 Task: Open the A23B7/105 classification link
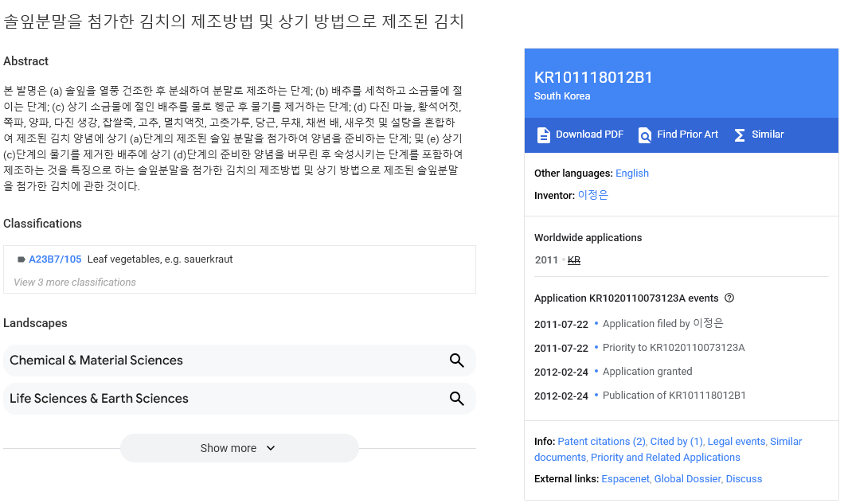coord(55,259)
